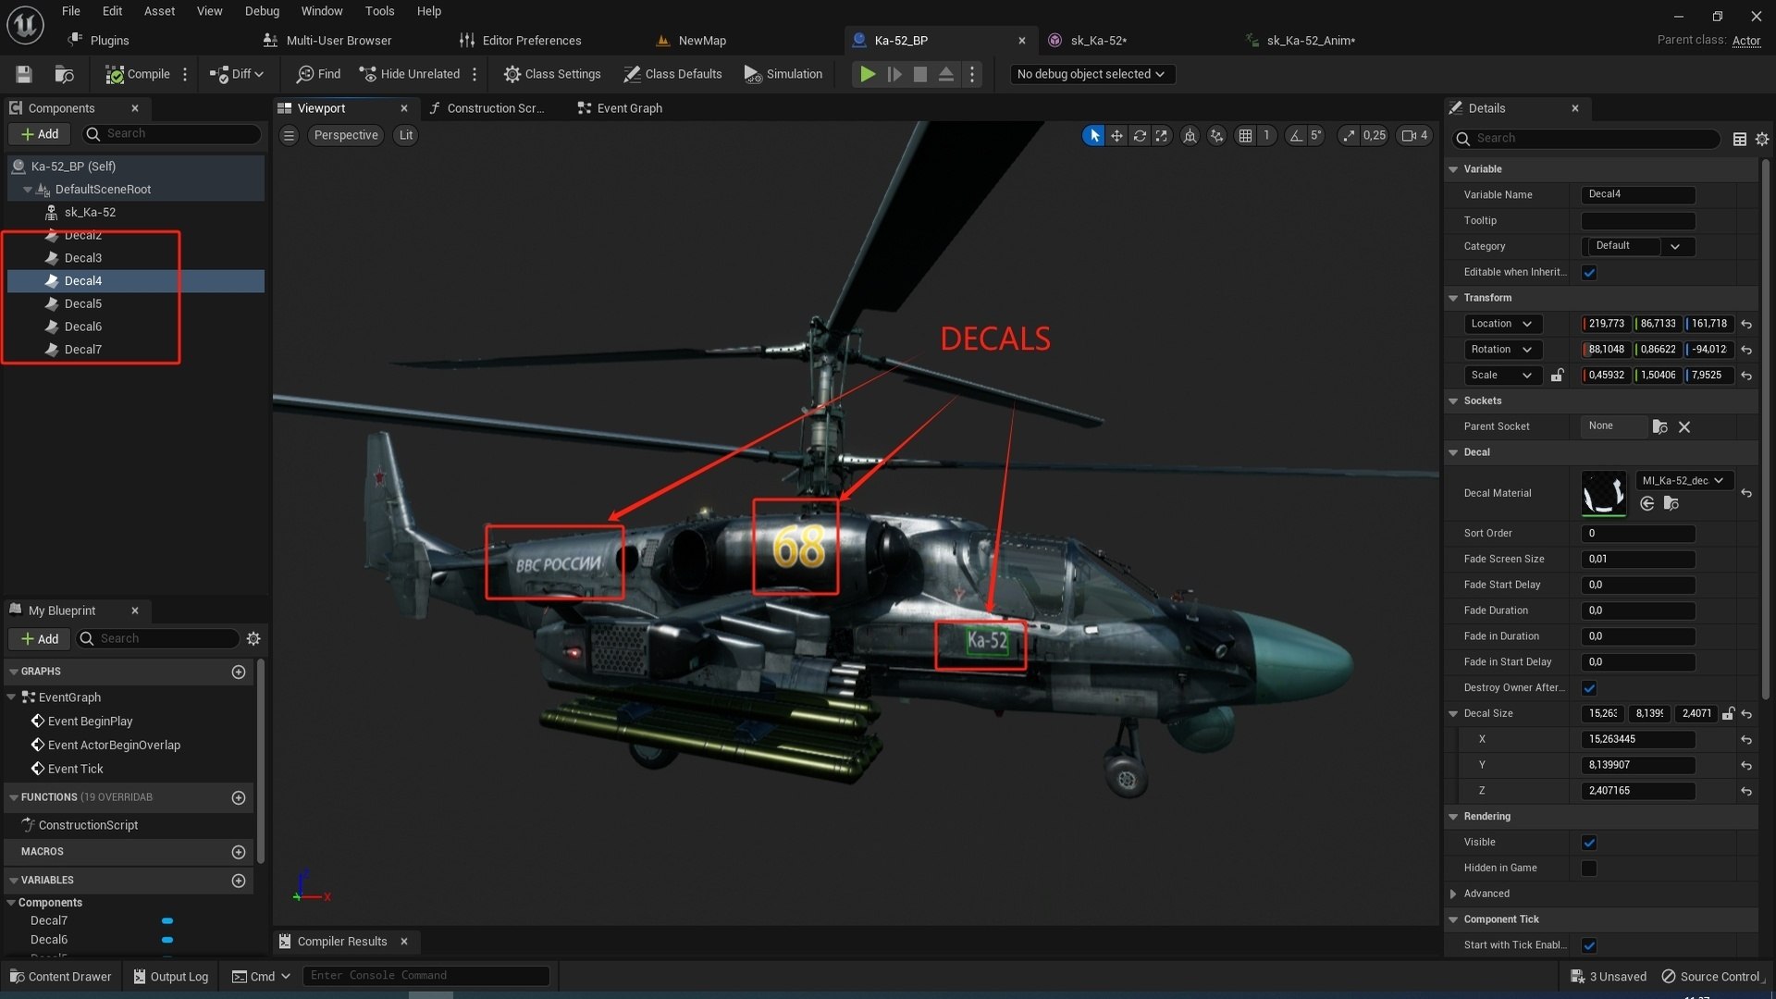Add a new macro with plus icon

click(239, 852)
